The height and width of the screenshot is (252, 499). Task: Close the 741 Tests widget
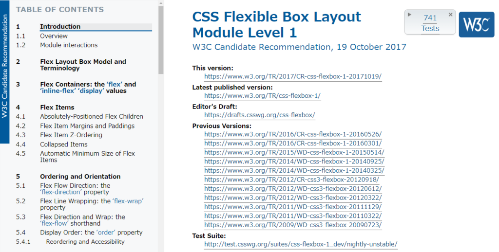(x=450, y=15)
